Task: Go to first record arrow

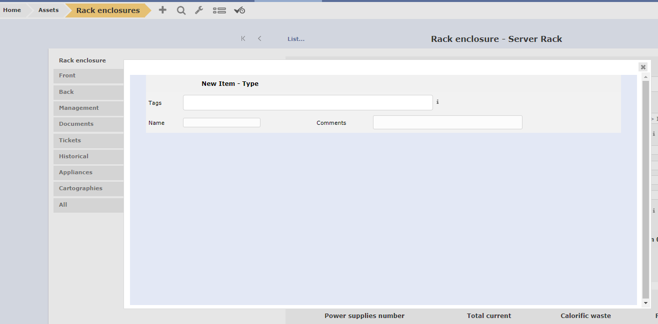Action: (243, 38)
